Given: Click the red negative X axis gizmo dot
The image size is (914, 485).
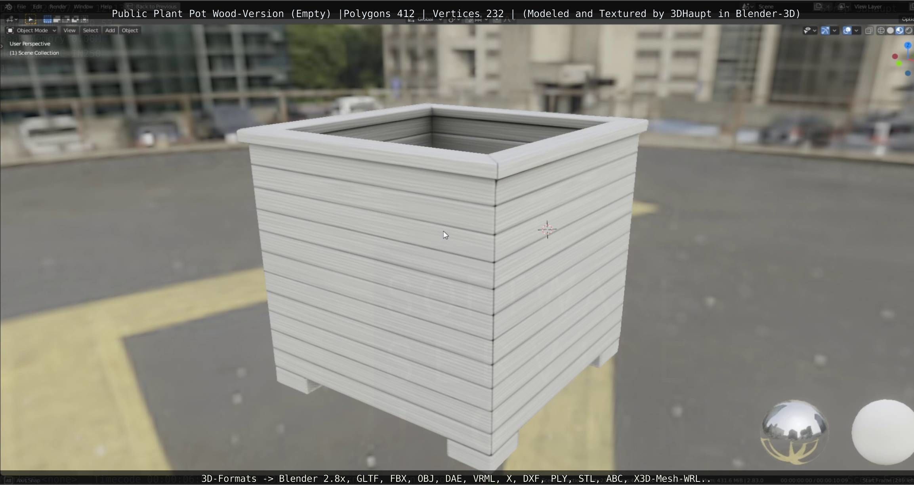Looking at the screenshot, I should (x=895, y=57).
